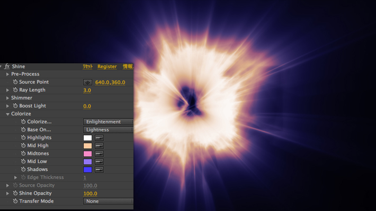Enable the Source Point animation stopwatch
This screenshot has height=211, width=376.
[x=15, y=82]
